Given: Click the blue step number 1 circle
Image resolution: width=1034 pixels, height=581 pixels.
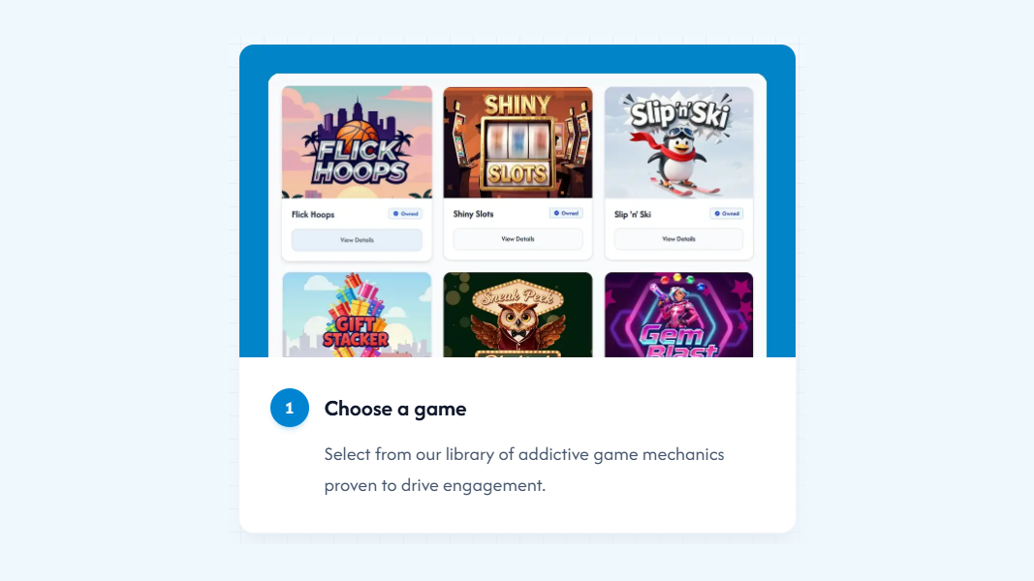Looking at the screenshot, I should [x=290, y=408].
